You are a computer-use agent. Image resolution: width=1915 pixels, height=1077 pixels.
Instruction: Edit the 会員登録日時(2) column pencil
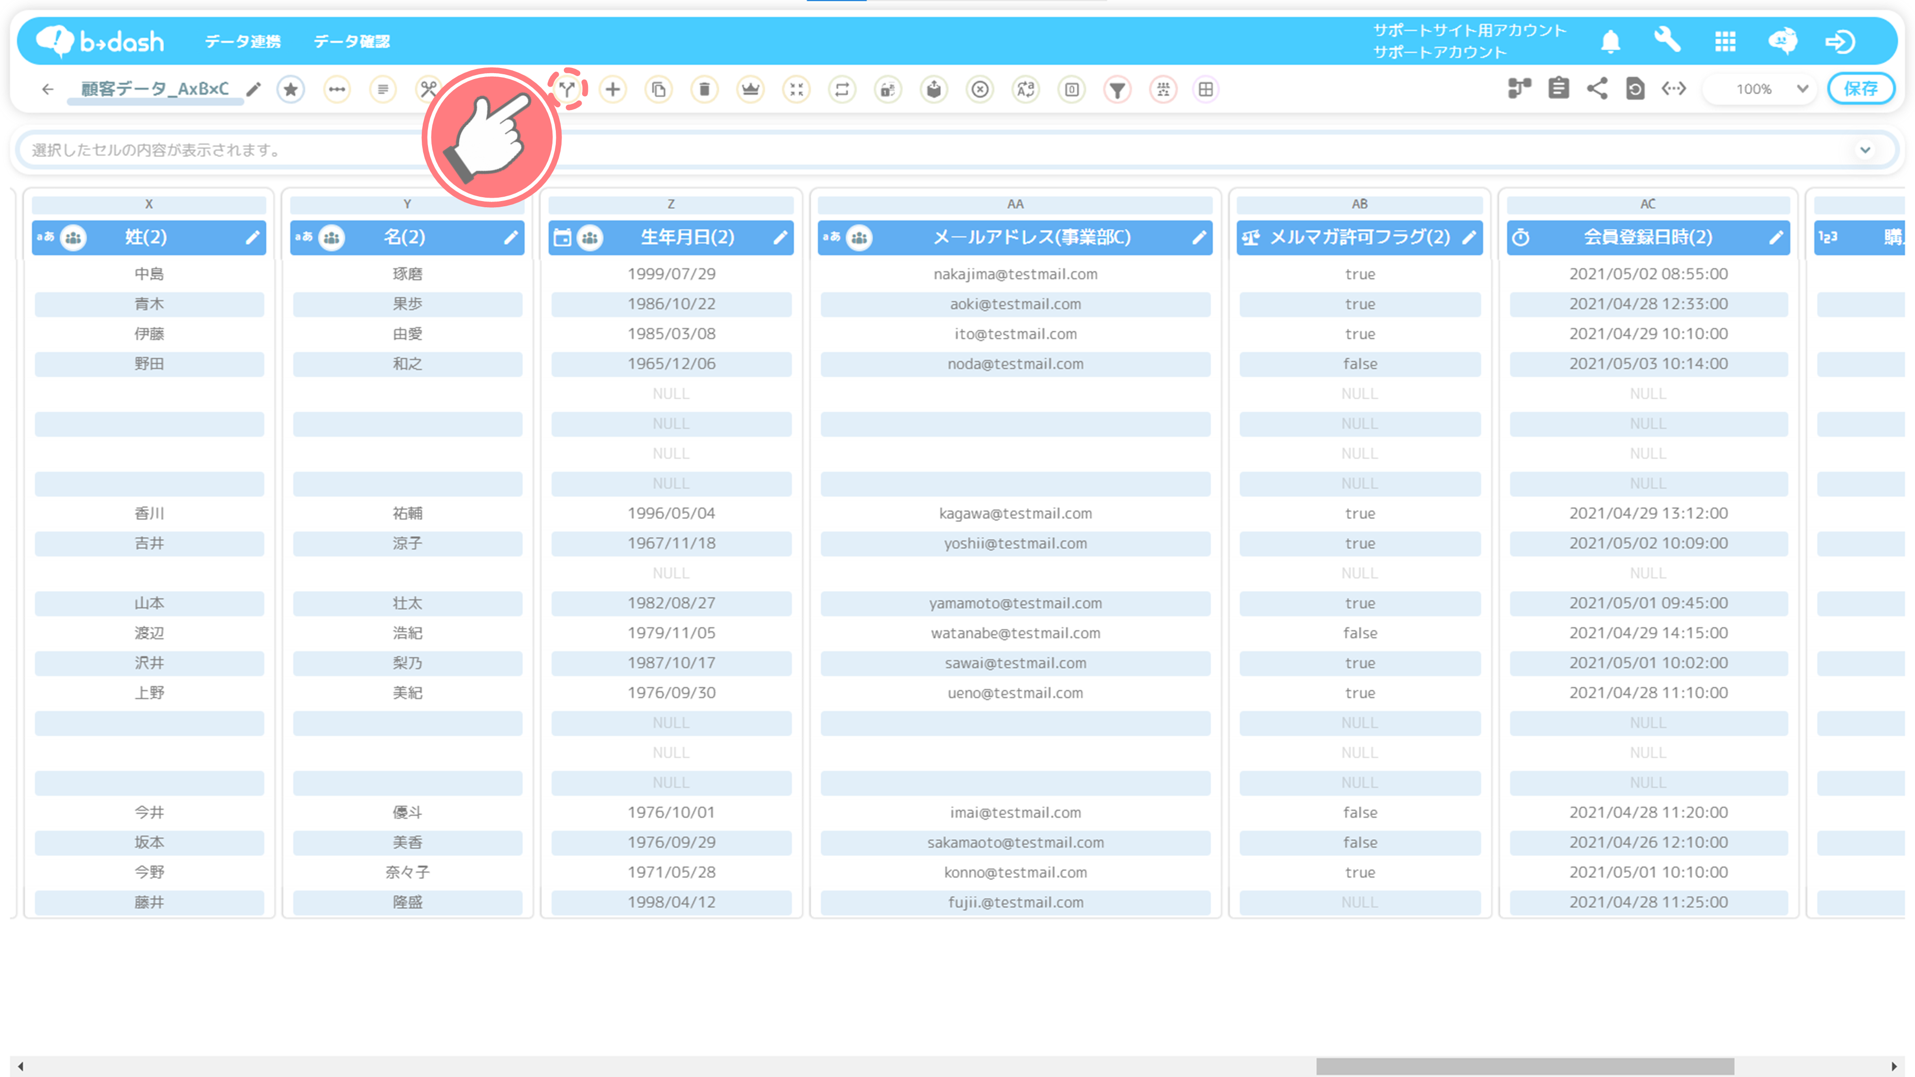point(1776,237)
